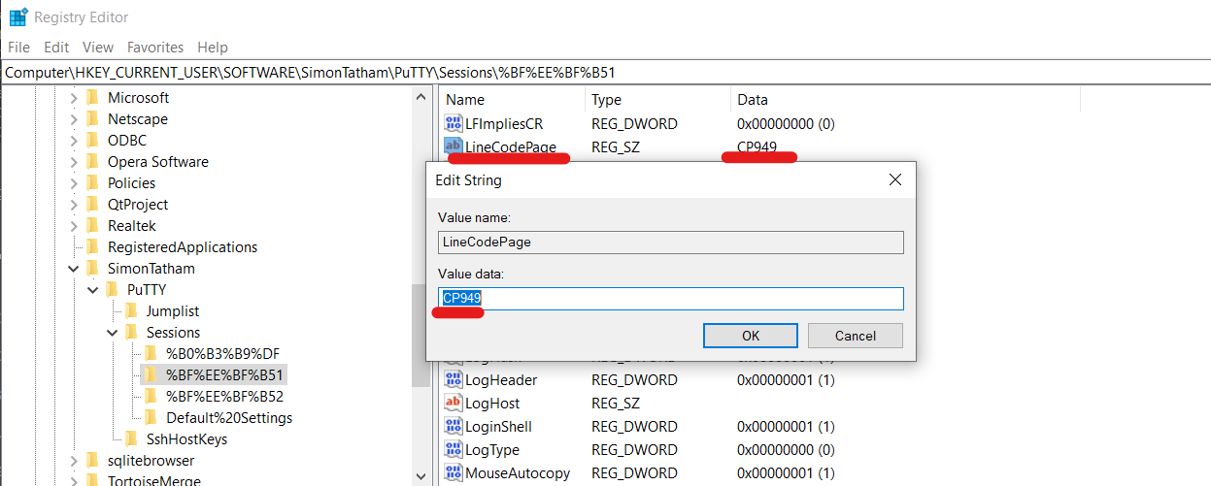Click the LoginShell DWORD value icon
Image resolution: width=1211 pixels, height=486 pixels.
pos(454,427)
